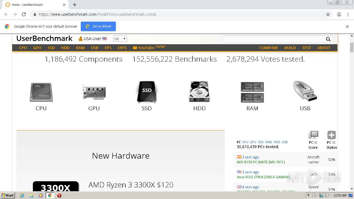The height and width of the screenshot is (199, 354).
Task: Click the PC Score monitor icon
Action: pos(313,135)
